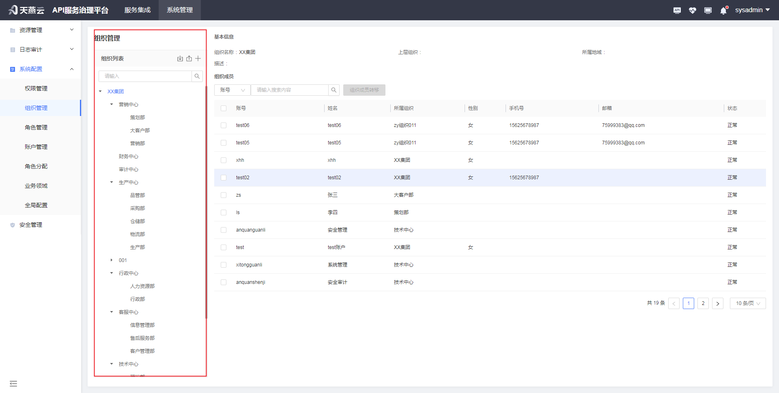The height and width of the screenshot is (393, 779).
Task: Open the heartbeat health icon in the header
Action: (692, 11)
